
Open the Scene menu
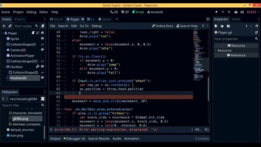[6, 12]
